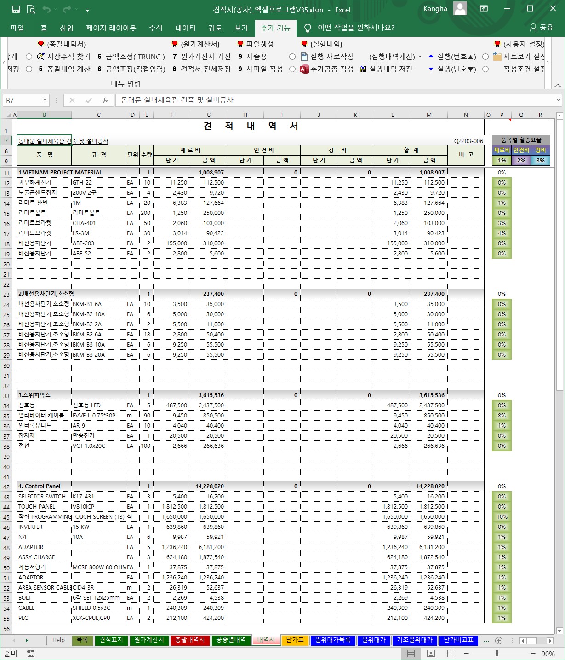Select radio button before 추가공종 작성
Viewport: 565px width, 660px height.
[x=292, y=69]
